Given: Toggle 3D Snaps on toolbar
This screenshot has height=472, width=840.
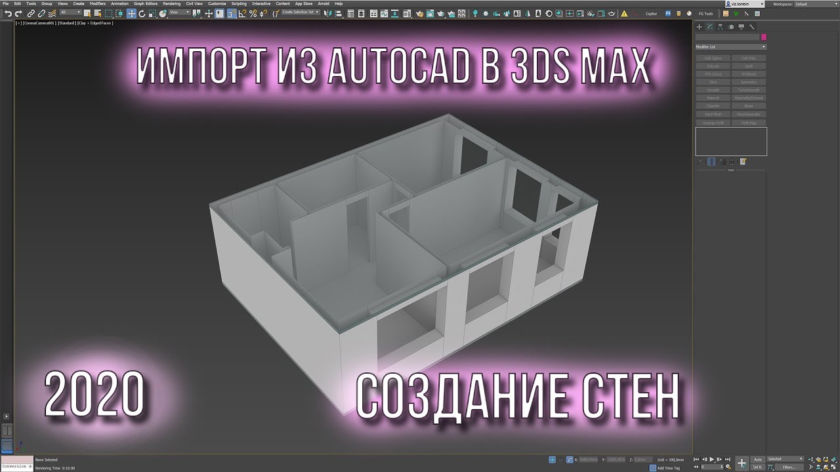Looking at the screenshot, I should (x=232, y=13).
